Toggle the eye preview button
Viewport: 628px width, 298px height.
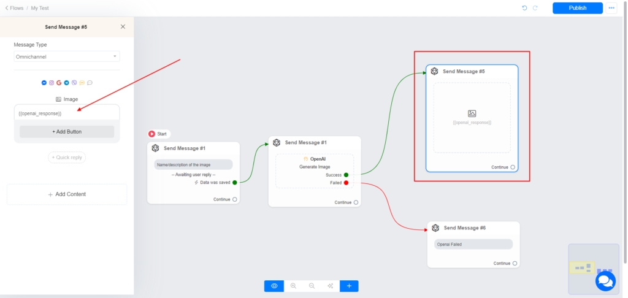click(x=274, y=286)
